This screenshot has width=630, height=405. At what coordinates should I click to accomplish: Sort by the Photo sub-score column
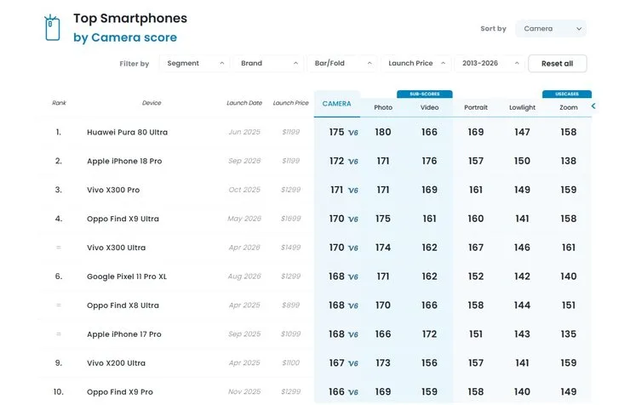(x=383, y=107)
